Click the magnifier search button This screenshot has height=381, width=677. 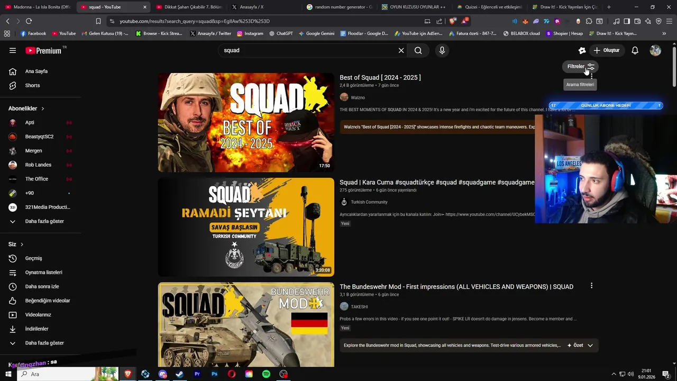pos(418,50)
